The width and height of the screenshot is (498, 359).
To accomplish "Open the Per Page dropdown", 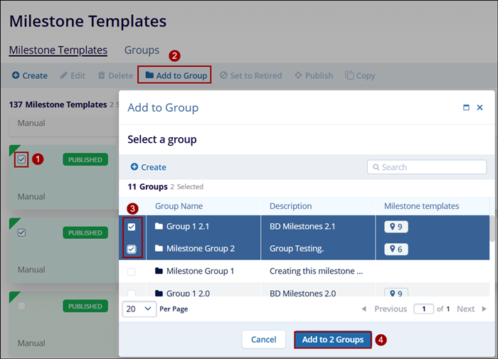I will [139, 309].
